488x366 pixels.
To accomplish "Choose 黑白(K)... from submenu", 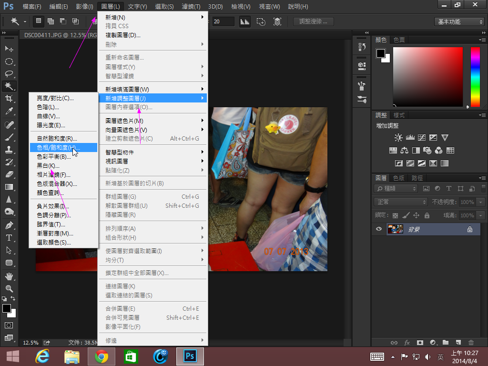I will (x=63, y=165).
